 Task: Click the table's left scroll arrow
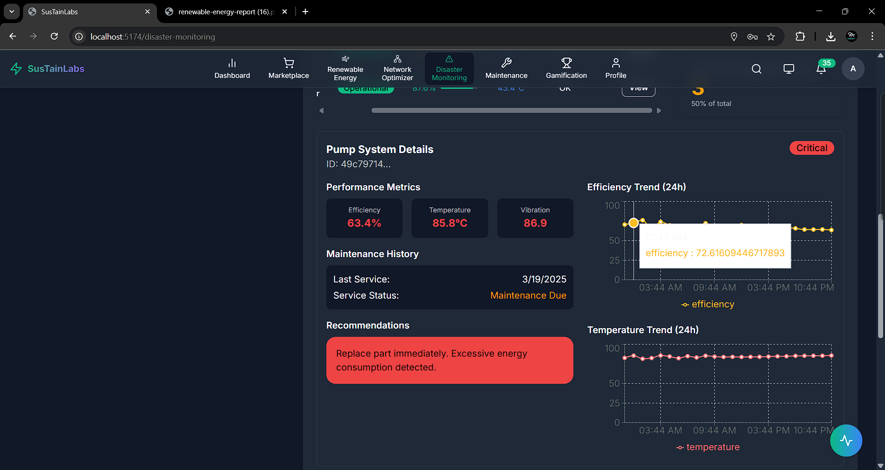point(321,111)
